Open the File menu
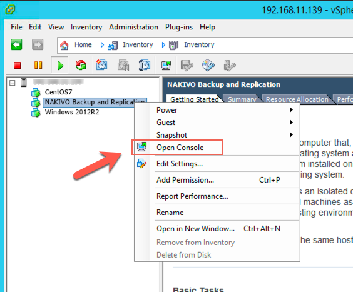Image resolution: width=353 pixels, height=292 pixels. [x=16, y=27]
